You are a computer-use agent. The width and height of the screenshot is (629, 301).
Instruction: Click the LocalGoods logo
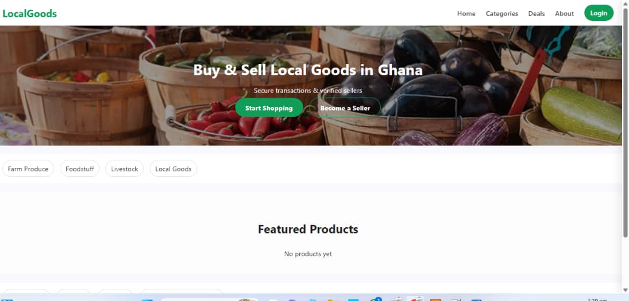point(30,13)
